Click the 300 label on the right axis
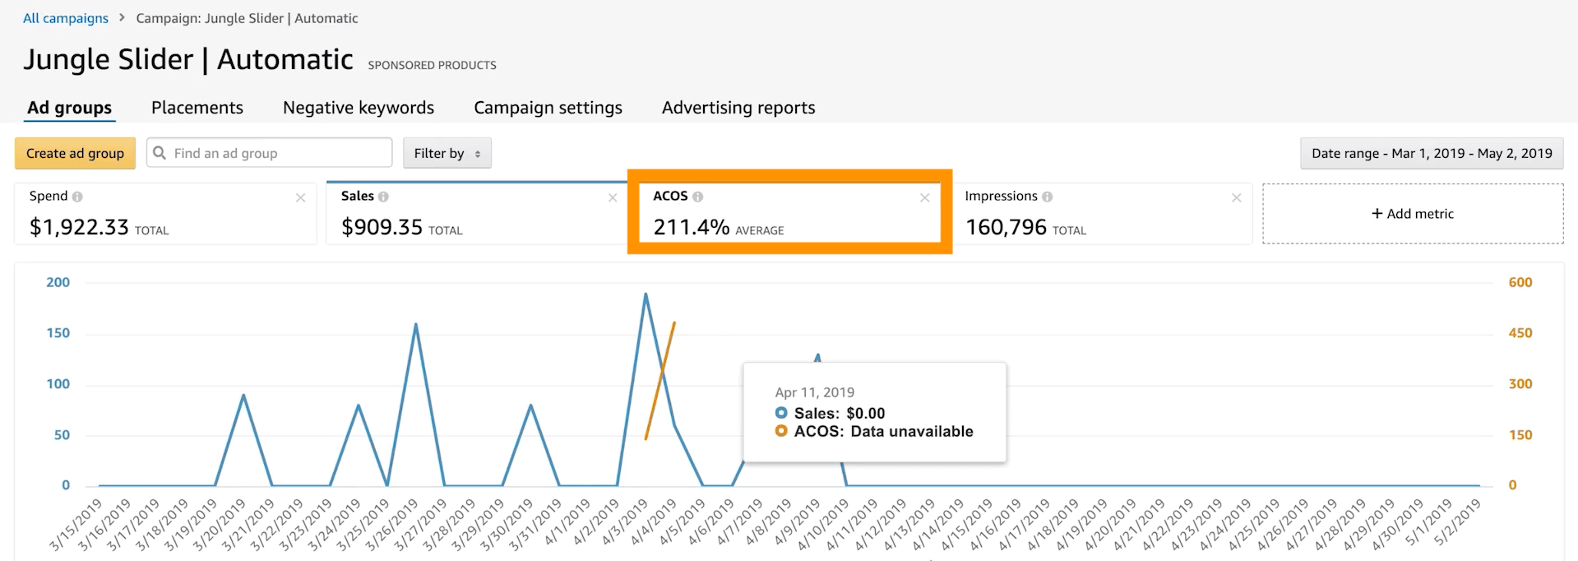This screenshot has height=561, width=1578. coord(1520,384)
